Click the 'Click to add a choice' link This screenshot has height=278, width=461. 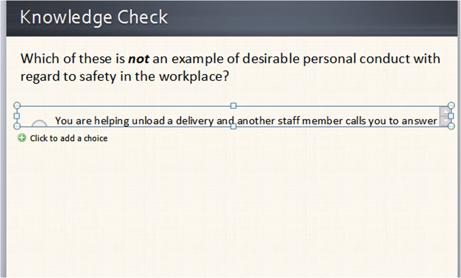(68, 138)
